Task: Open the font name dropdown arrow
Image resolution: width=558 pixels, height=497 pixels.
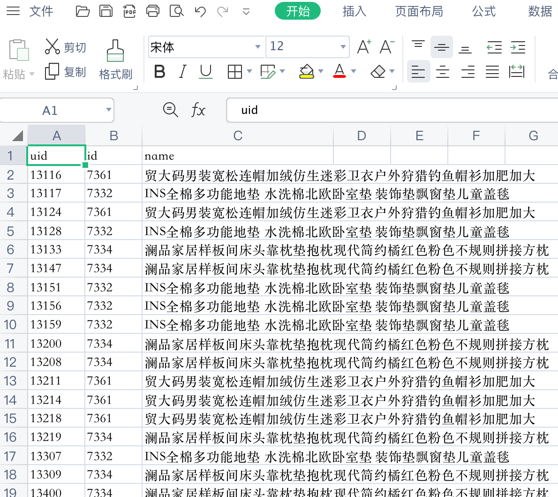Action: (x=257, y=46)
